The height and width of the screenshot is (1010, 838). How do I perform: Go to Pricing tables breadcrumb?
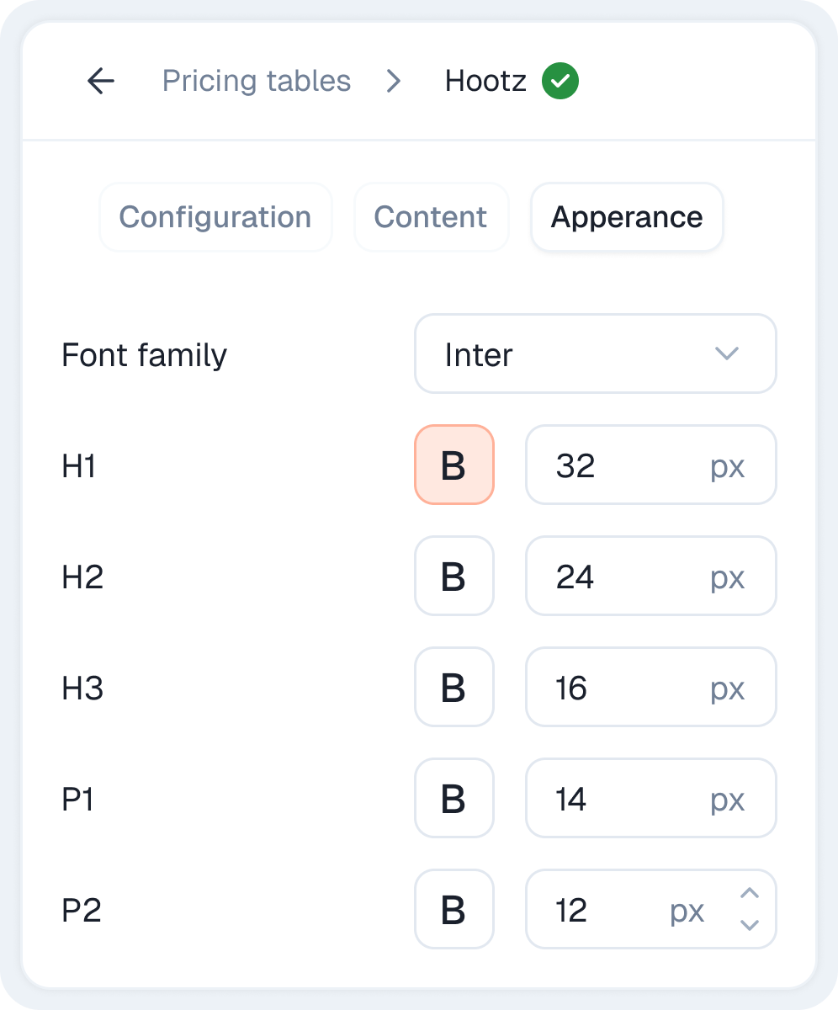coord(257,82)
